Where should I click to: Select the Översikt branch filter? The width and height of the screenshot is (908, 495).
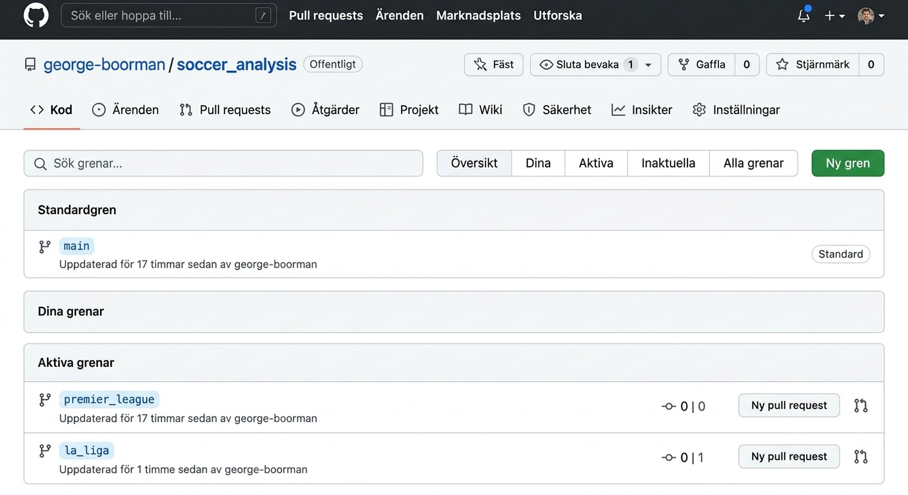tap(474, 163)
